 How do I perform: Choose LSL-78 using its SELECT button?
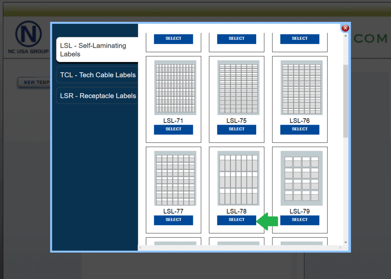click(x=236, y=220)
